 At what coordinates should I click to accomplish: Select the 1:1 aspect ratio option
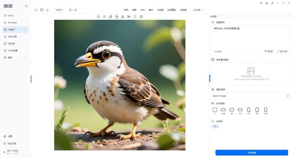[215, 111]
